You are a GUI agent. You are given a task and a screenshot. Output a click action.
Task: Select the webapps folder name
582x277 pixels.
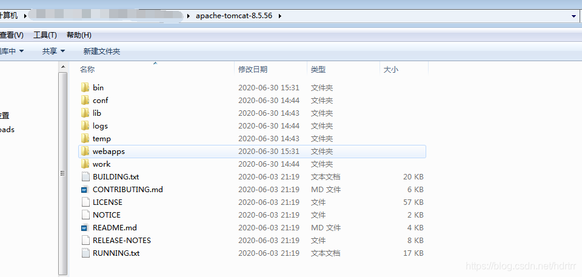pos(109,151)
